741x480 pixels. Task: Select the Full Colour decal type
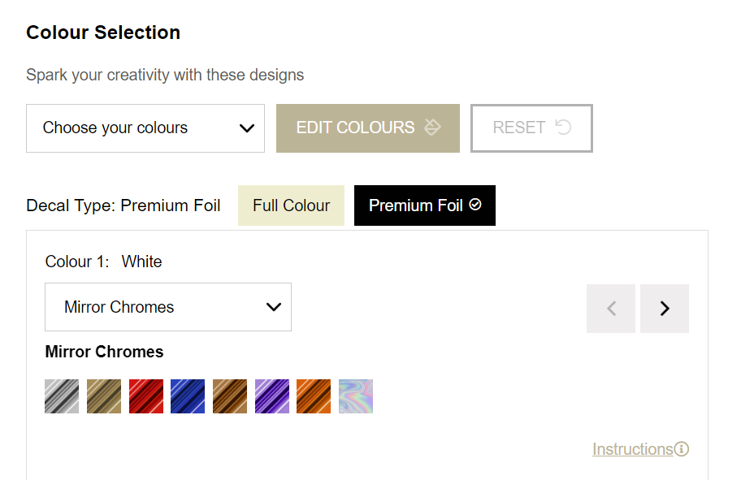[x=291, y=205]
